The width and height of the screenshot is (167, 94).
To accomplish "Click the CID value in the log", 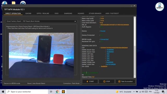I will pyautogui.click(x=114, y=48).
